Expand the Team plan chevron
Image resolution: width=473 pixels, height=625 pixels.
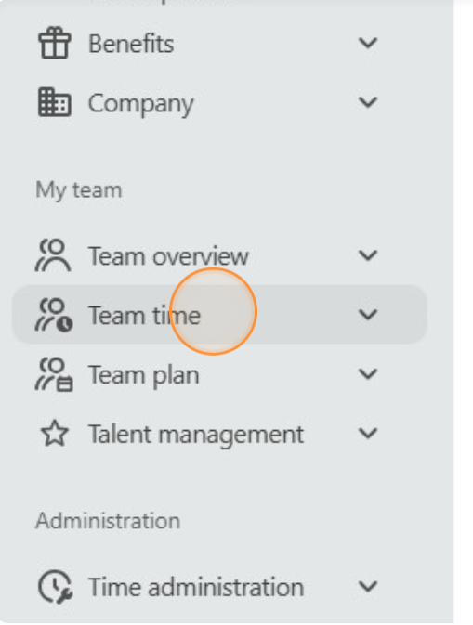[368, 374]
